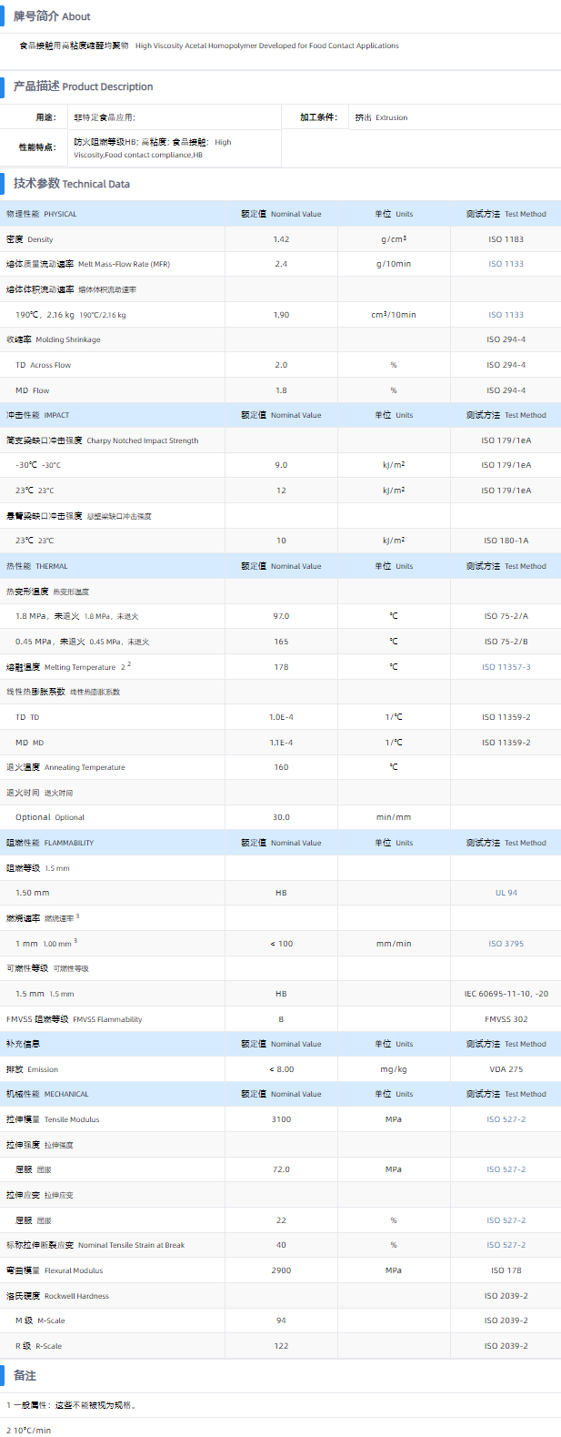This screenshot has height=1437, width=561.
Task: Click the FMVSS 302 test method cell
Action: (x=506, y=1019)
